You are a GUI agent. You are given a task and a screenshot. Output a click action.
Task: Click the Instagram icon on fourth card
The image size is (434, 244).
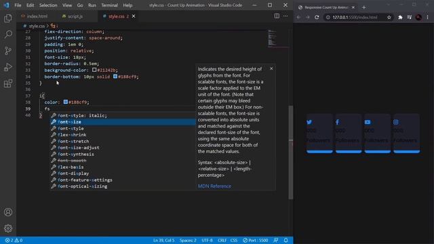(x=396, y=122)
